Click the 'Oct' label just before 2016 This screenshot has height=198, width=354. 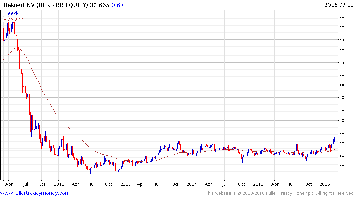click(x=308, y=184)
